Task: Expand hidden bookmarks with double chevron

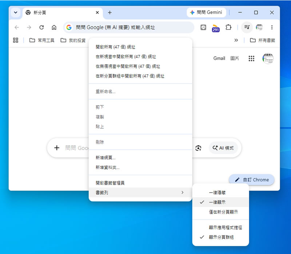Action: (236, 40)
